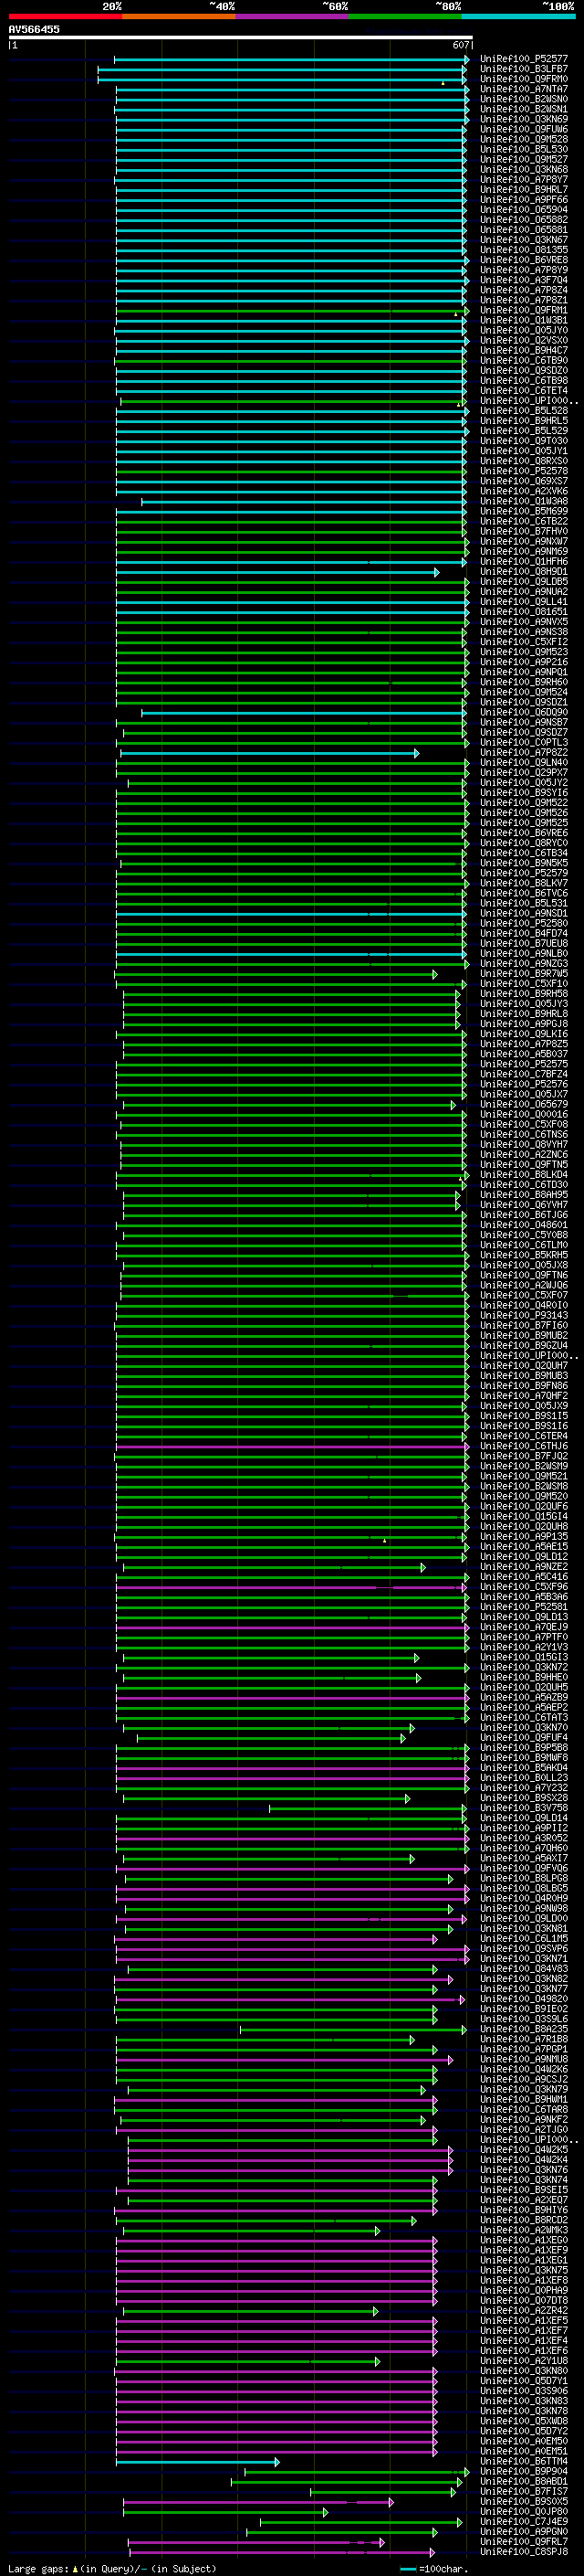Select hit label UniRef100_B8RCD2
This screenshot has width=584, height=2576.
pos(524,2220)
